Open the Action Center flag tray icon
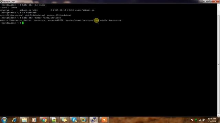 (192, 120)
